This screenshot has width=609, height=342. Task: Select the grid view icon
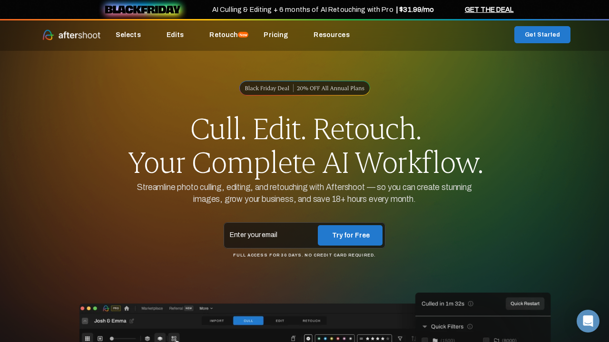click(88, 339)
